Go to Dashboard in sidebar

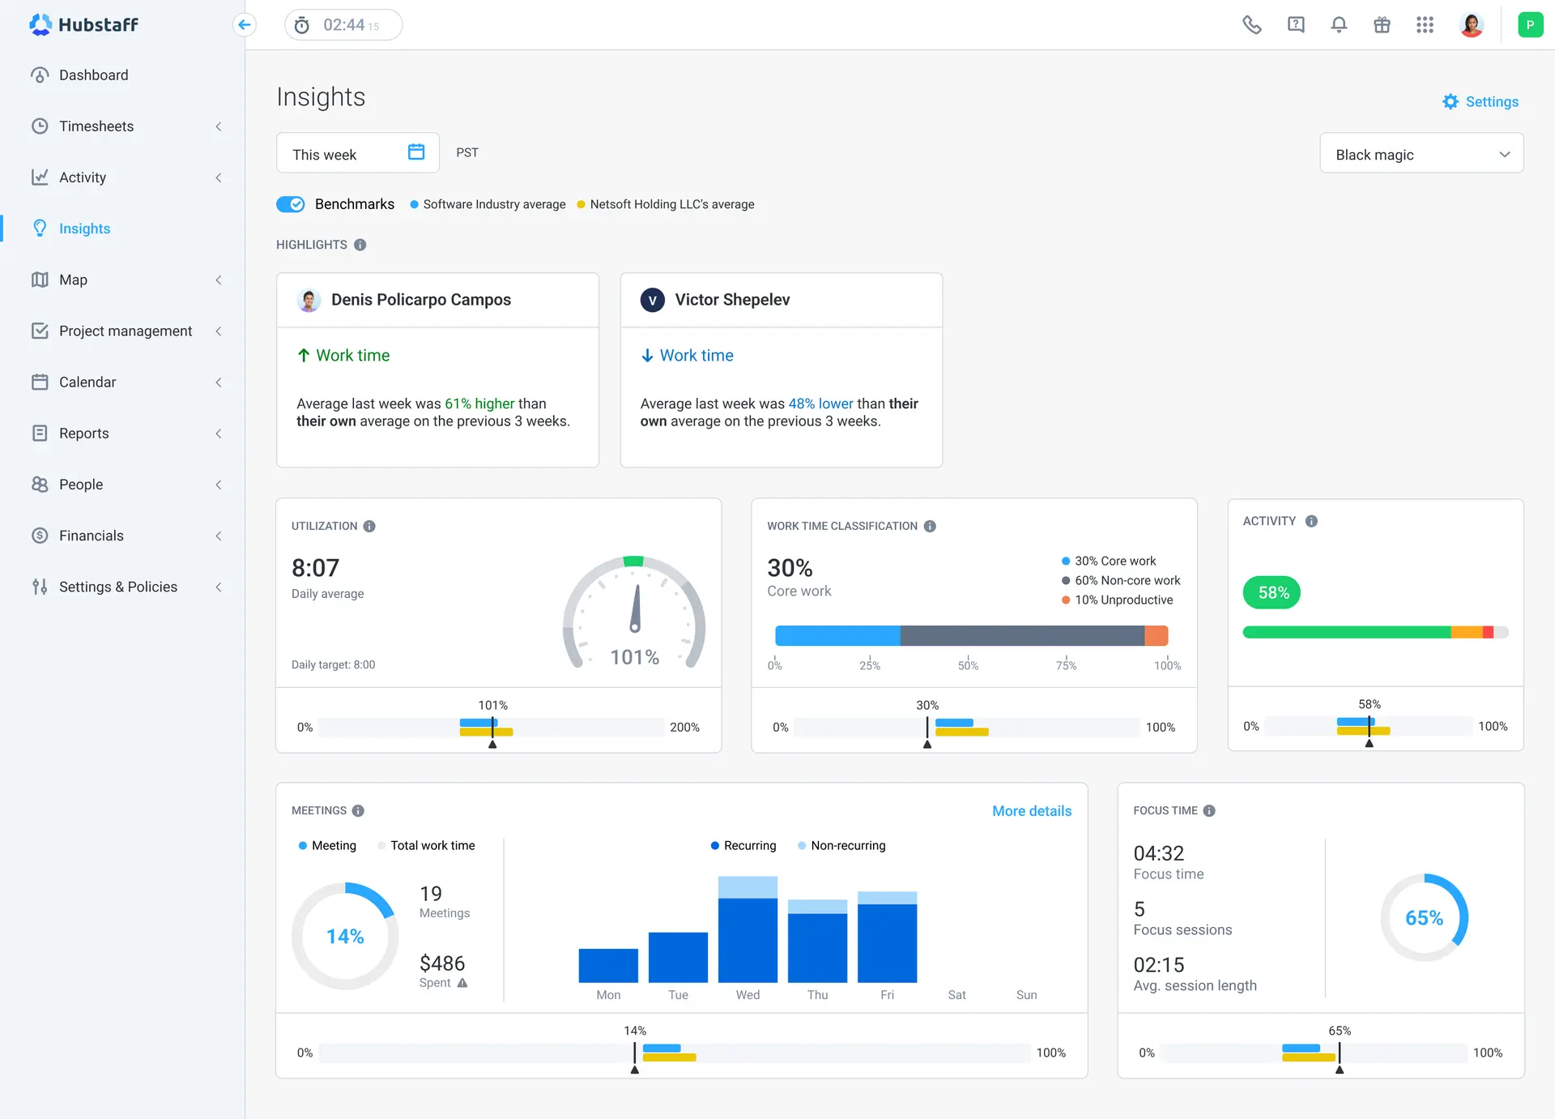tap(93, 75)
